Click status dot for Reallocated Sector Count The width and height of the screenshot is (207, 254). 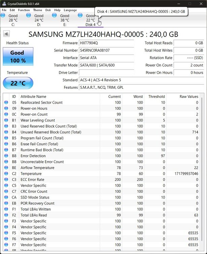click(6, 103)
